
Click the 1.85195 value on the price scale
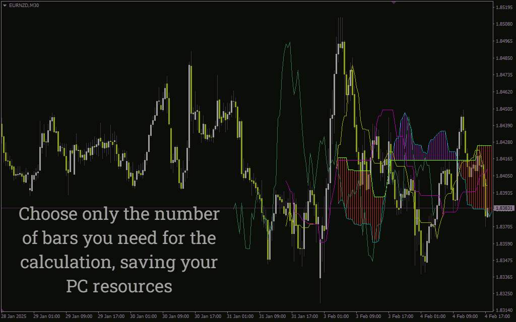504,7
